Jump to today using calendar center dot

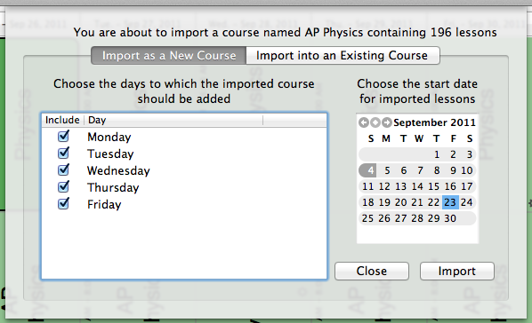pyautogui.click(x=375, y=122)
